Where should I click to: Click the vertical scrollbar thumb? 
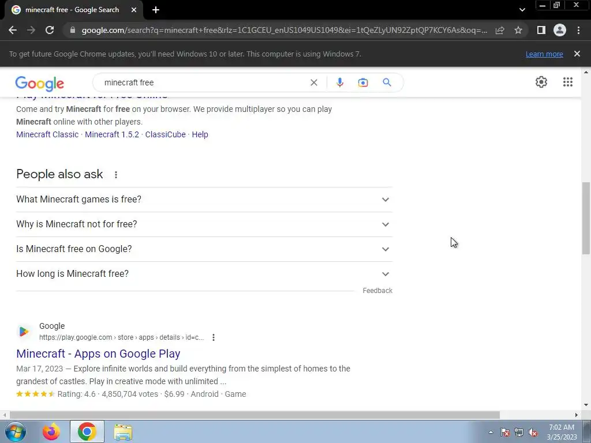coord(586,219)
